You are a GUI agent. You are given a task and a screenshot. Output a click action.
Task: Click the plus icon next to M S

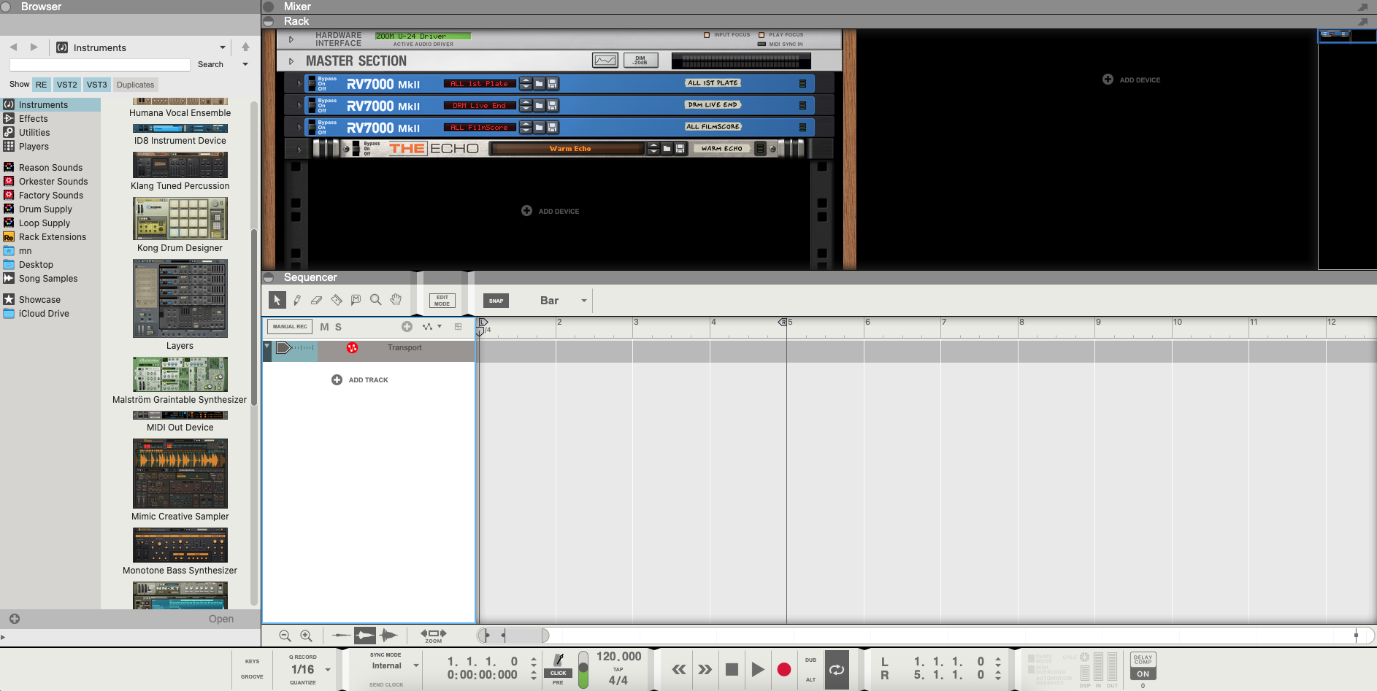[407, 326]
